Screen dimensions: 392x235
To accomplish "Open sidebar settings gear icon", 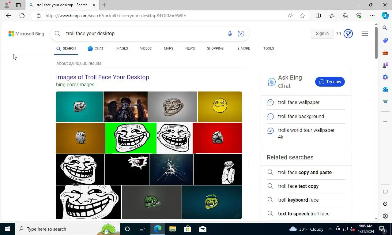I will [385, 216].
